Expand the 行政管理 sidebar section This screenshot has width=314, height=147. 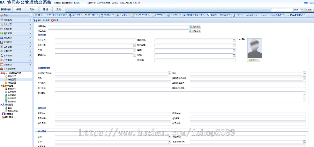click(30, 60)
